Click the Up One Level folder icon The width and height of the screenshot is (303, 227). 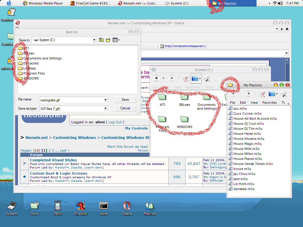pos(101,40)
